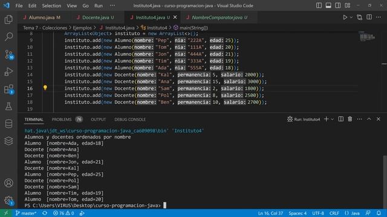This screenshot has height=217, width=387.
Task: Open editor More Actions ellipsis
Action: (379, 17)
